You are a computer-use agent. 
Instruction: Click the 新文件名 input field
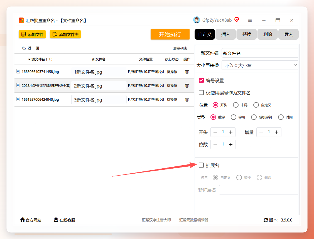(x=260, y=53)
